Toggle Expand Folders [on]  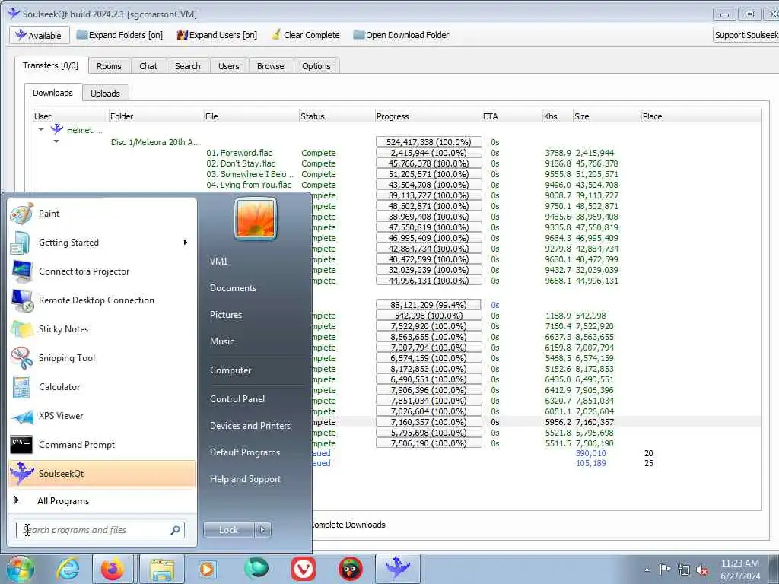click(x=119, y=35)
